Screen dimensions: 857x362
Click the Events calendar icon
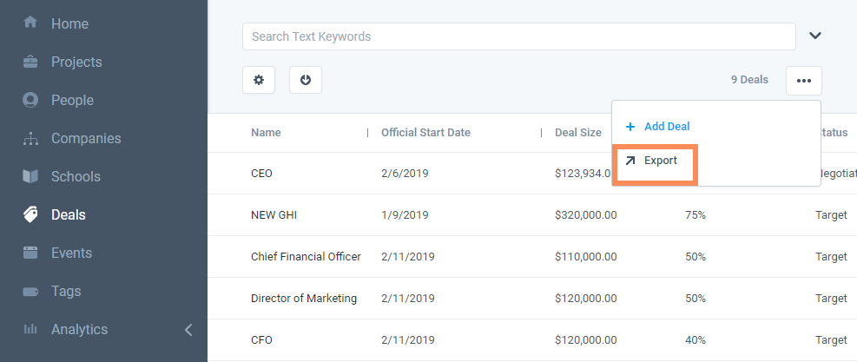[30, 253]
